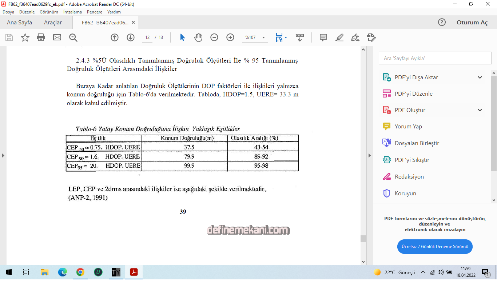Screen dimensions: 497x291
Task: Expand the PDF Oluştur chevron
Action: click(480, 110)
